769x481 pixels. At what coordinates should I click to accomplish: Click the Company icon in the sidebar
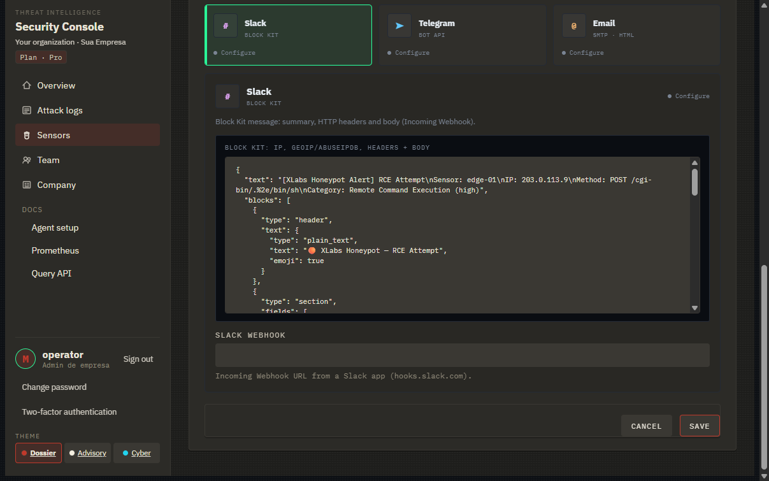27,185
